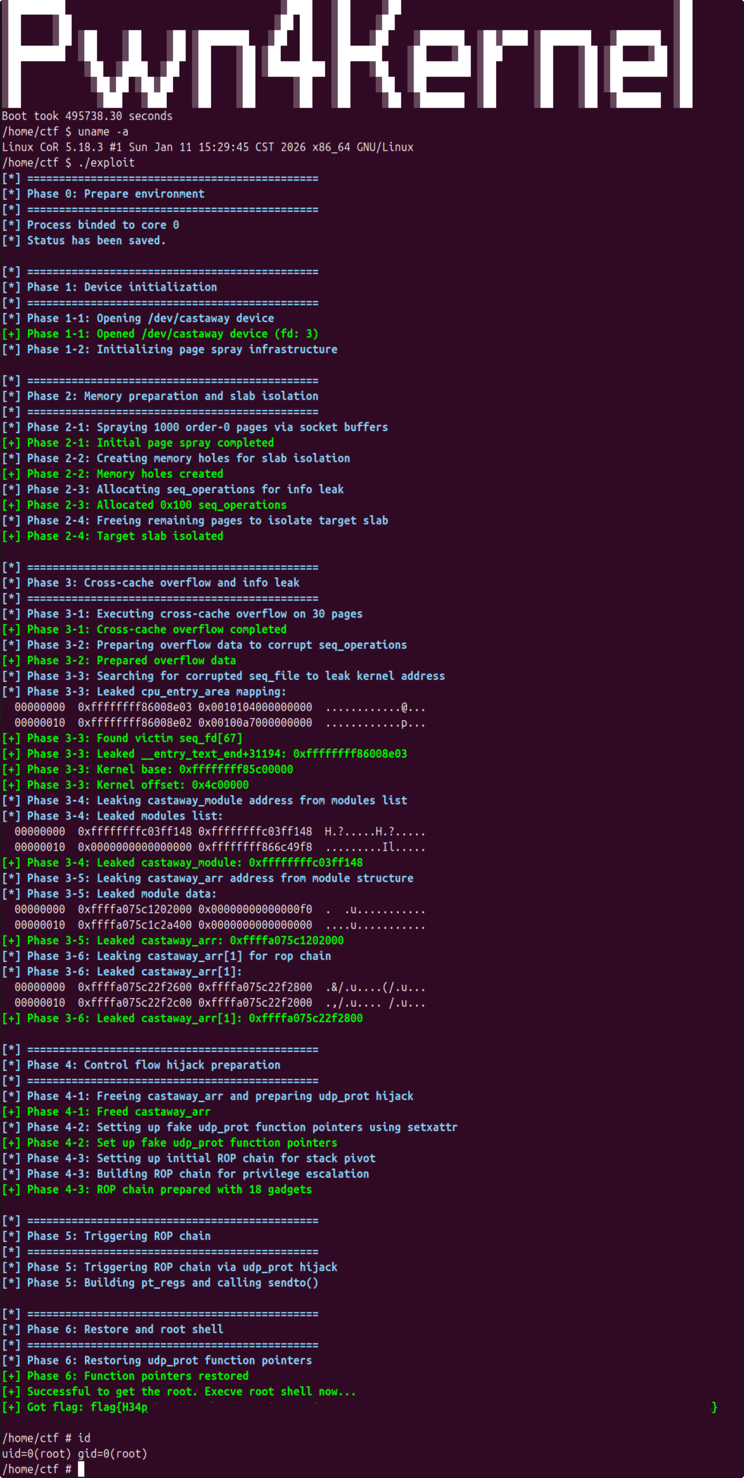Click the 'Phase 0: Prepare environment' header
The width and height of the screenshot is (744, 1478).
pos(115,194)
